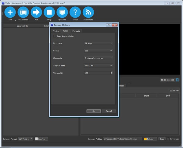Select the Audio tab

coord(66,31)
